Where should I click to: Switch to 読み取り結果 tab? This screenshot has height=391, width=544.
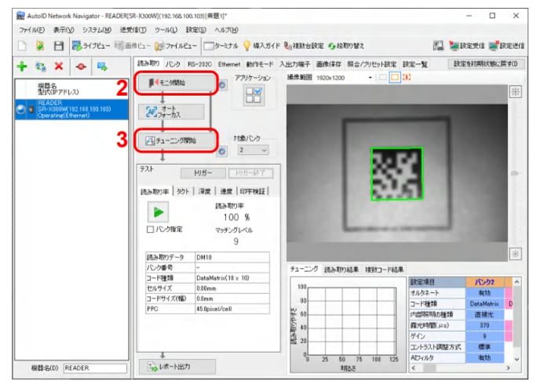(x=341, y=270)
